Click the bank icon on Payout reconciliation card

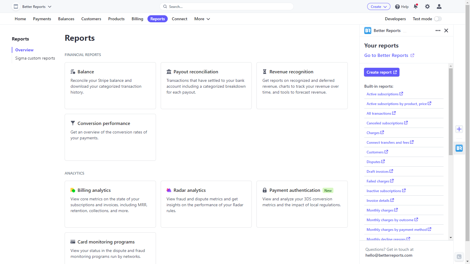click(169, 71)
